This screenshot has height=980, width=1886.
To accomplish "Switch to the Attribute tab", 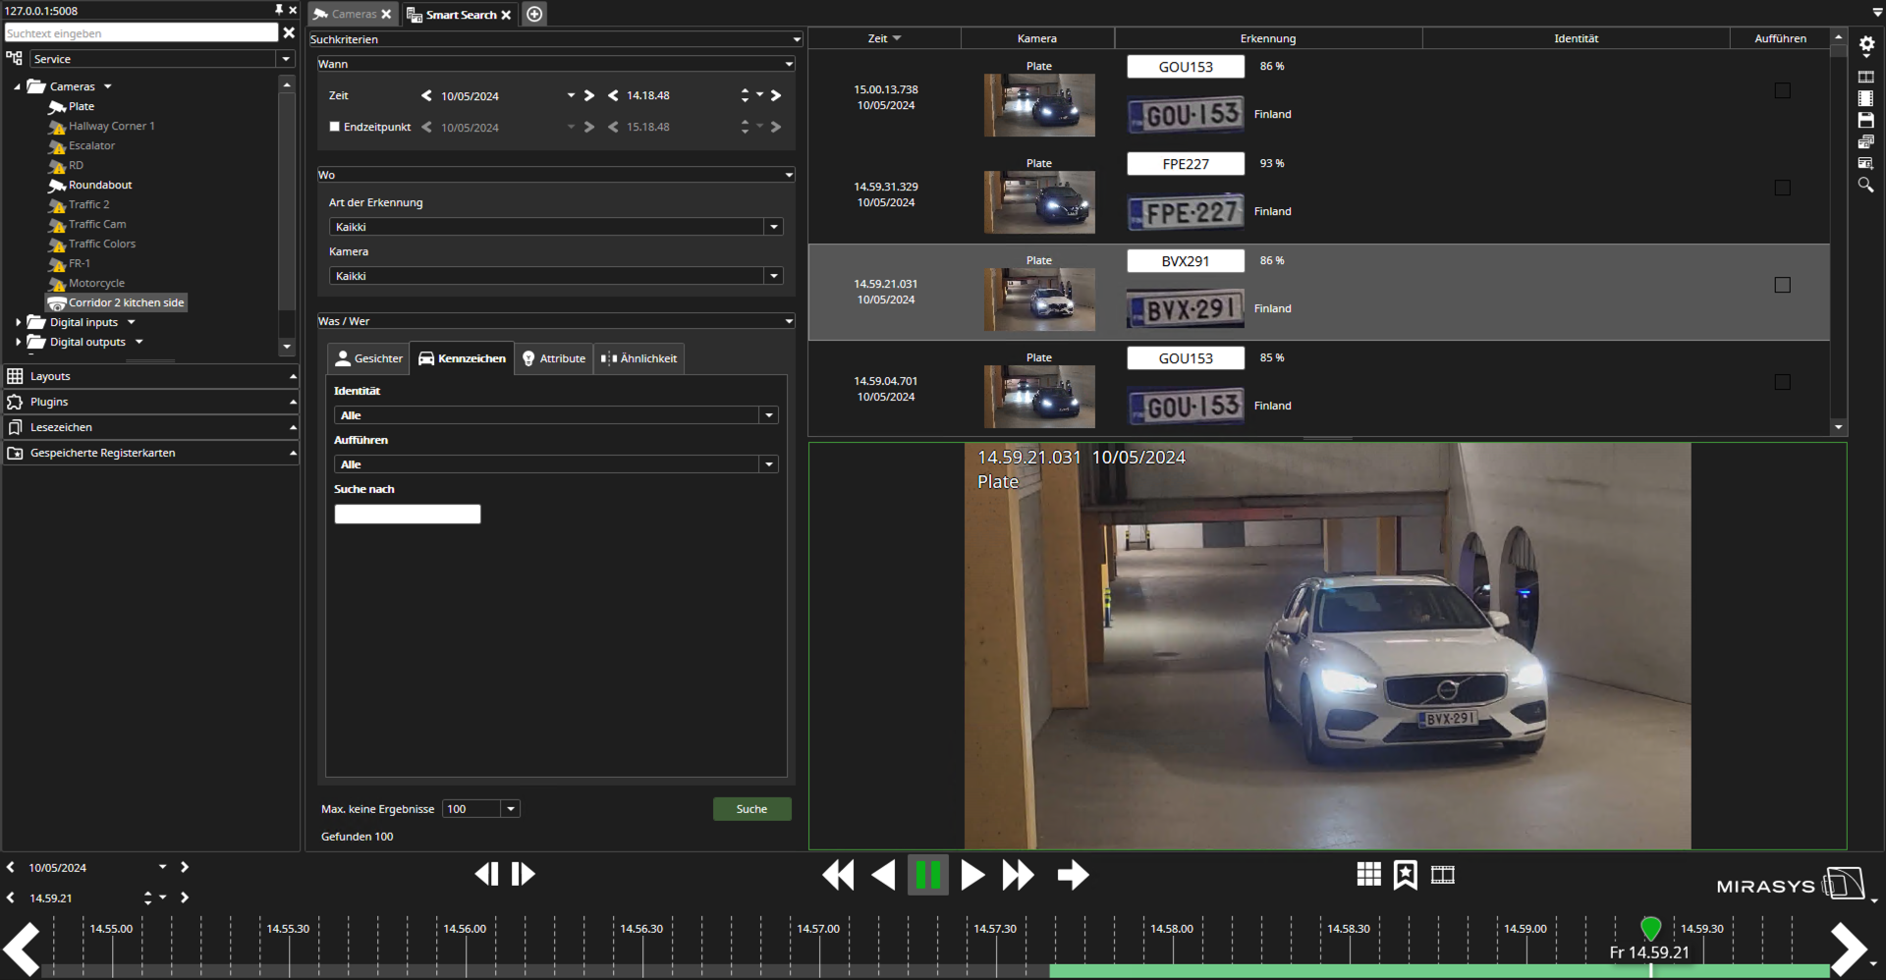I will (x=553, y=358).
